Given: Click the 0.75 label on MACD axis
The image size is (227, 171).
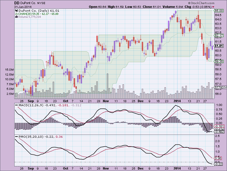Looking at the screenshot, I should click(219, 110).
